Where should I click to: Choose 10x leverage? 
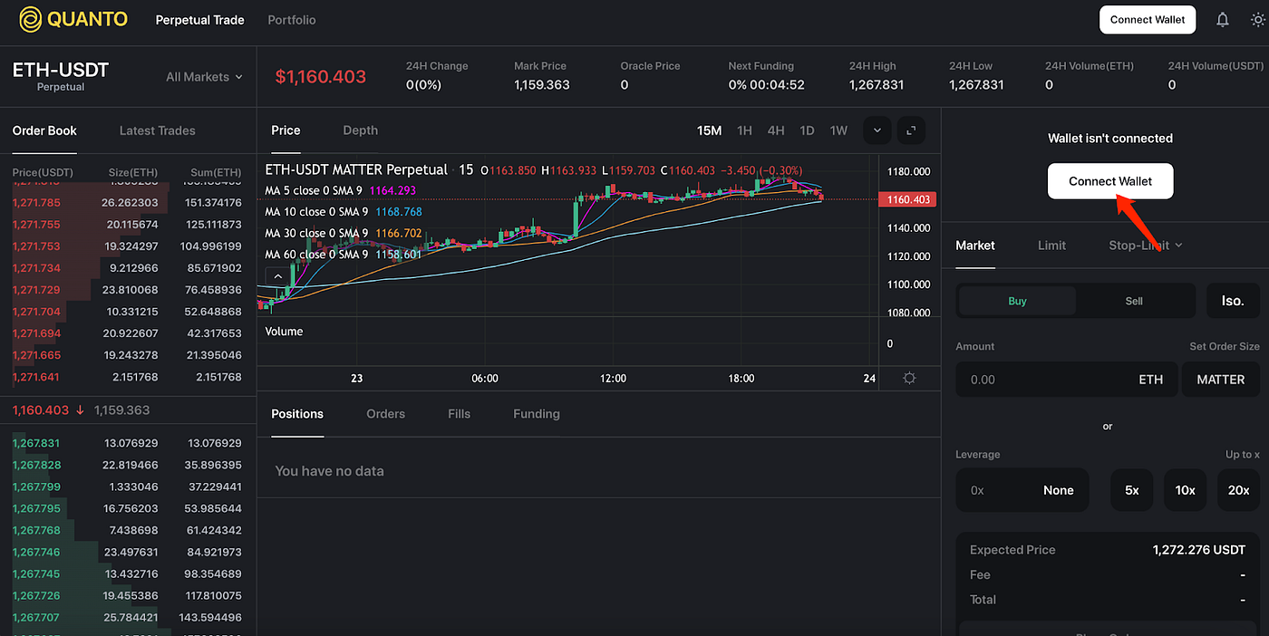click(x=1186, y=490)
